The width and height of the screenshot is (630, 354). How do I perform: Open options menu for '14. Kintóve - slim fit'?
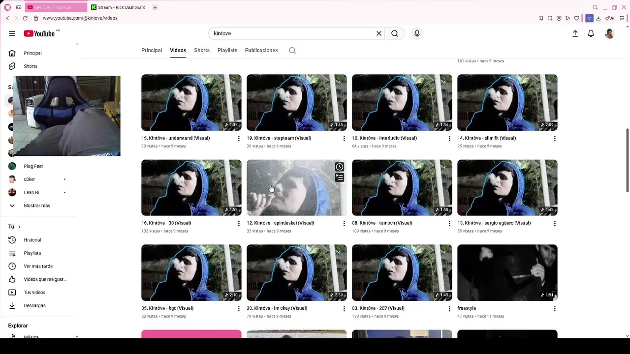[555, 139]
